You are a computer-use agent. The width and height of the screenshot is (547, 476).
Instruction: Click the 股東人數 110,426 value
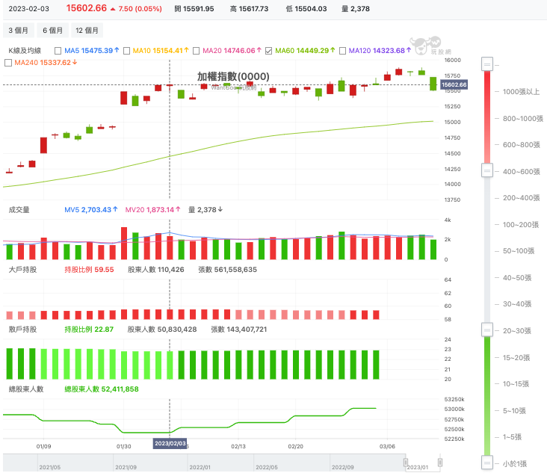point(156,270)
